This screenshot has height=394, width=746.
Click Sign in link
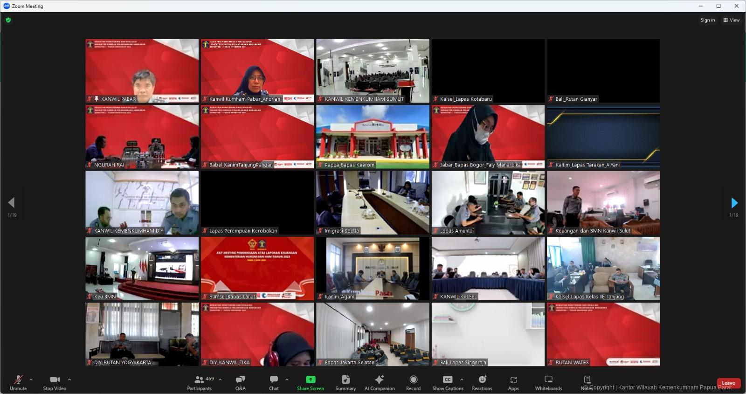[707, 20]
